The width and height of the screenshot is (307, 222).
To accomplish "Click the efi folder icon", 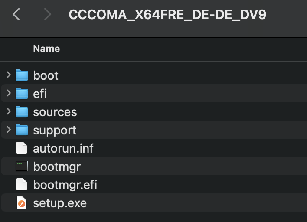I will (22, 94).
